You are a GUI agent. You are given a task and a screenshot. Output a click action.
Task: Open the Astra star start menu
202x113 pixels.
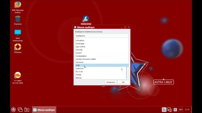point(14,110)
